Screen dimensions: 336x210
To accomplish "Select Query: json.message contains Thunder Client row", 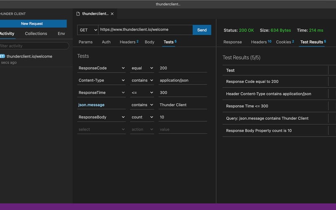I will pos(279,118).
